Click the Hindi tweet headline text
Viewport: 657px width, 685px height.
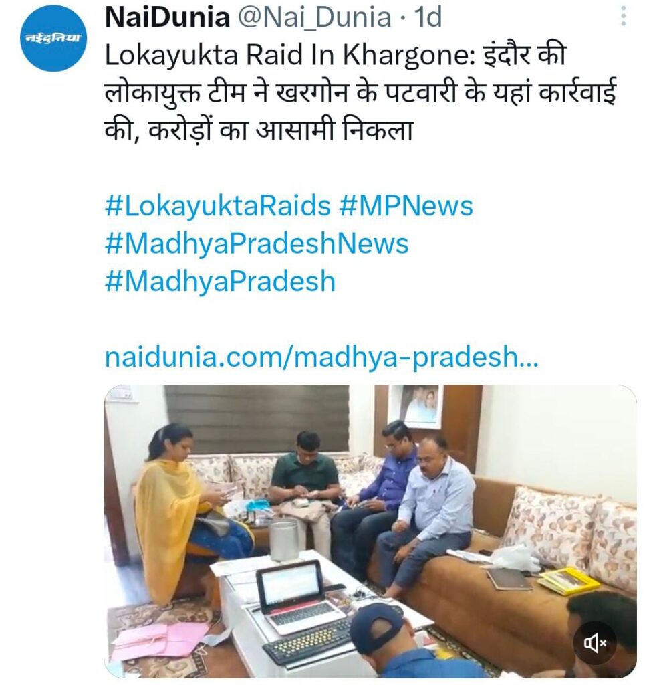361,93
